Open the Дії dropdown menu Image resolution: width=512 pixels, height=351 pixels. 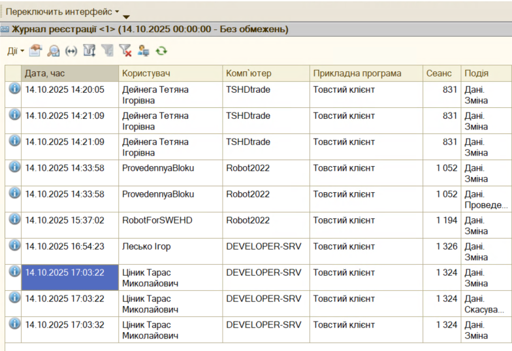coord(15,50)
